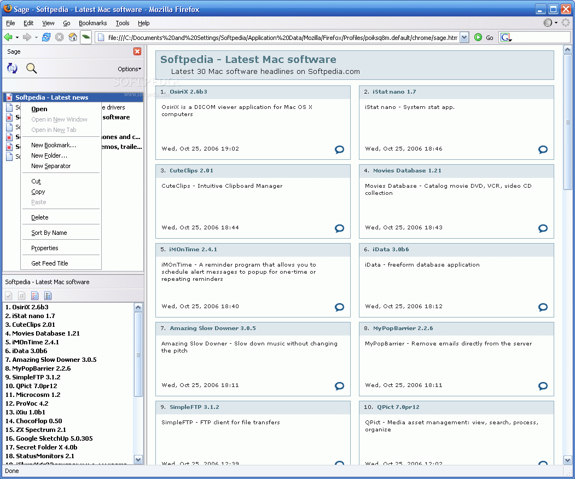Click the comment bubble on iData card
This screenshot has width=575, height=479.
(x=543, y=307)
